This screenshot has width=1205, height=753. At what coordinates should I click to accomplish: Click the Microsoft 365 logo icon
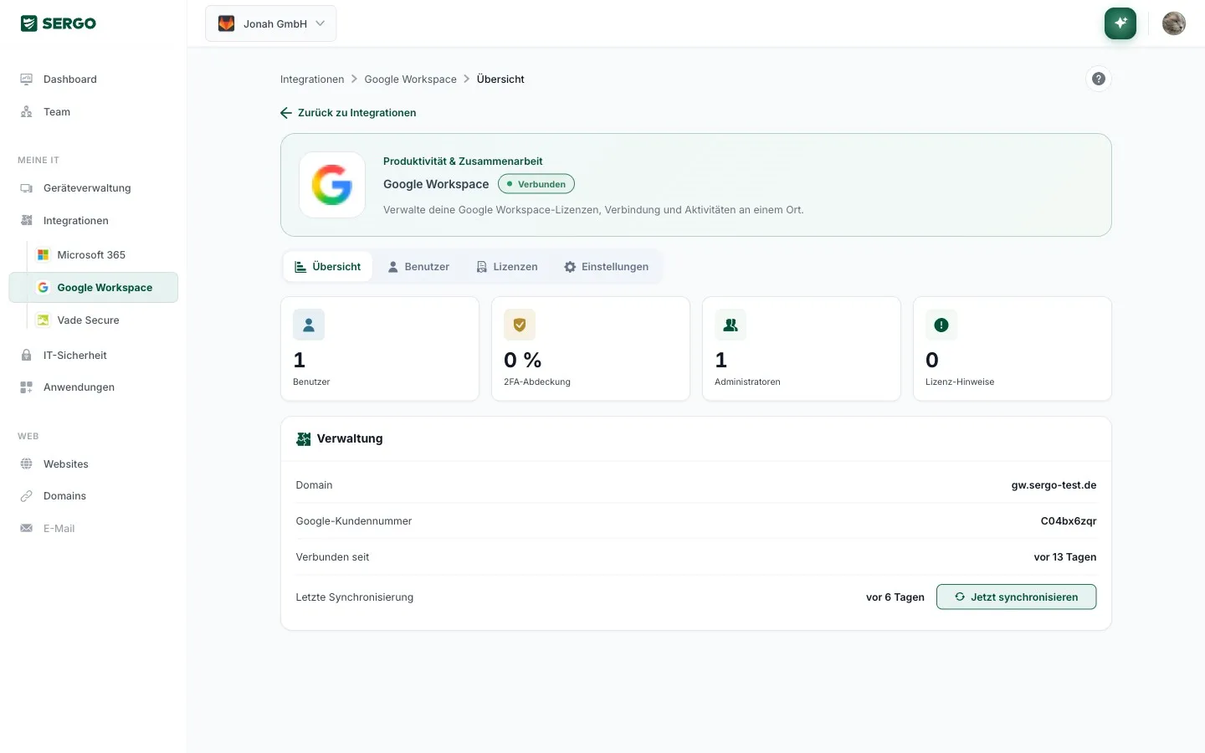coord(43,255)
